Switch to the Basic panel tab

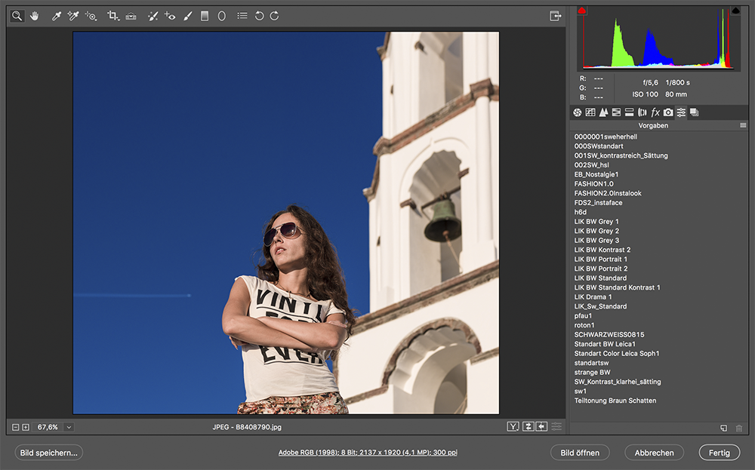tap(578, 112)
